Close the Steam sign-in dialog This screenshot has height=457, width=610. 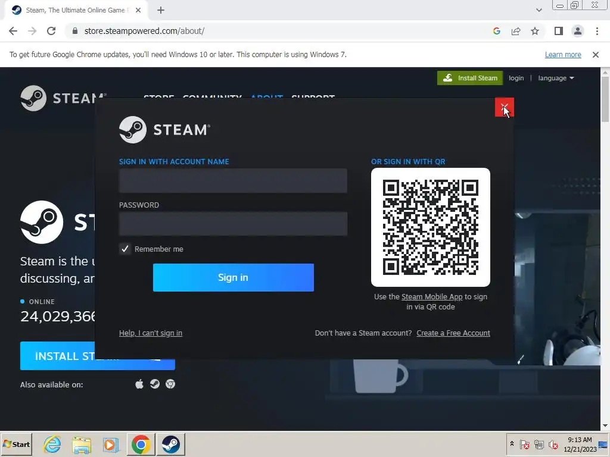504,107
